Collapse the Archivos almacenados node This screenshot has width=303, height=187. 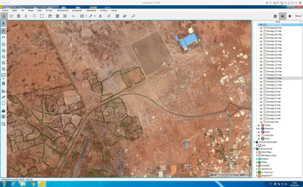point(255,142)
